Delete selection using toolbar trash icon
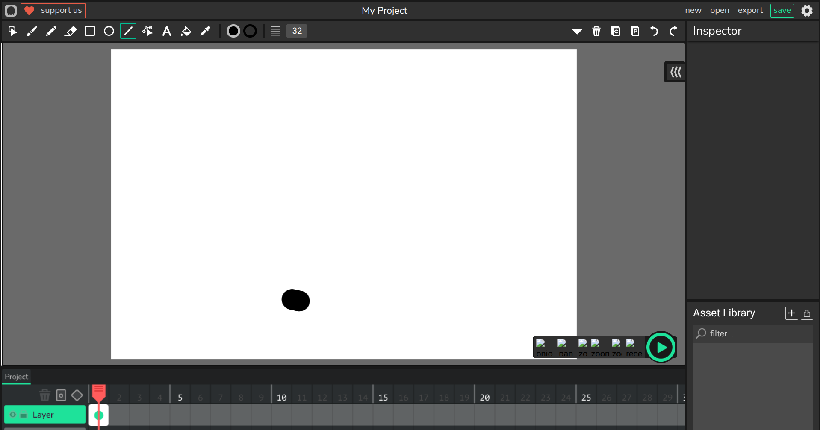 pyautogui.click(x=596, y=31)
